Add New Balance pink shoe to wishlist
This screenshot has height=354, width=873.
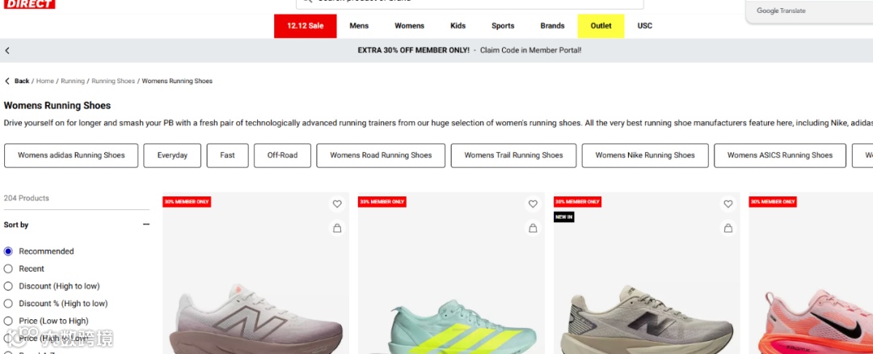[x=337, y=204]
